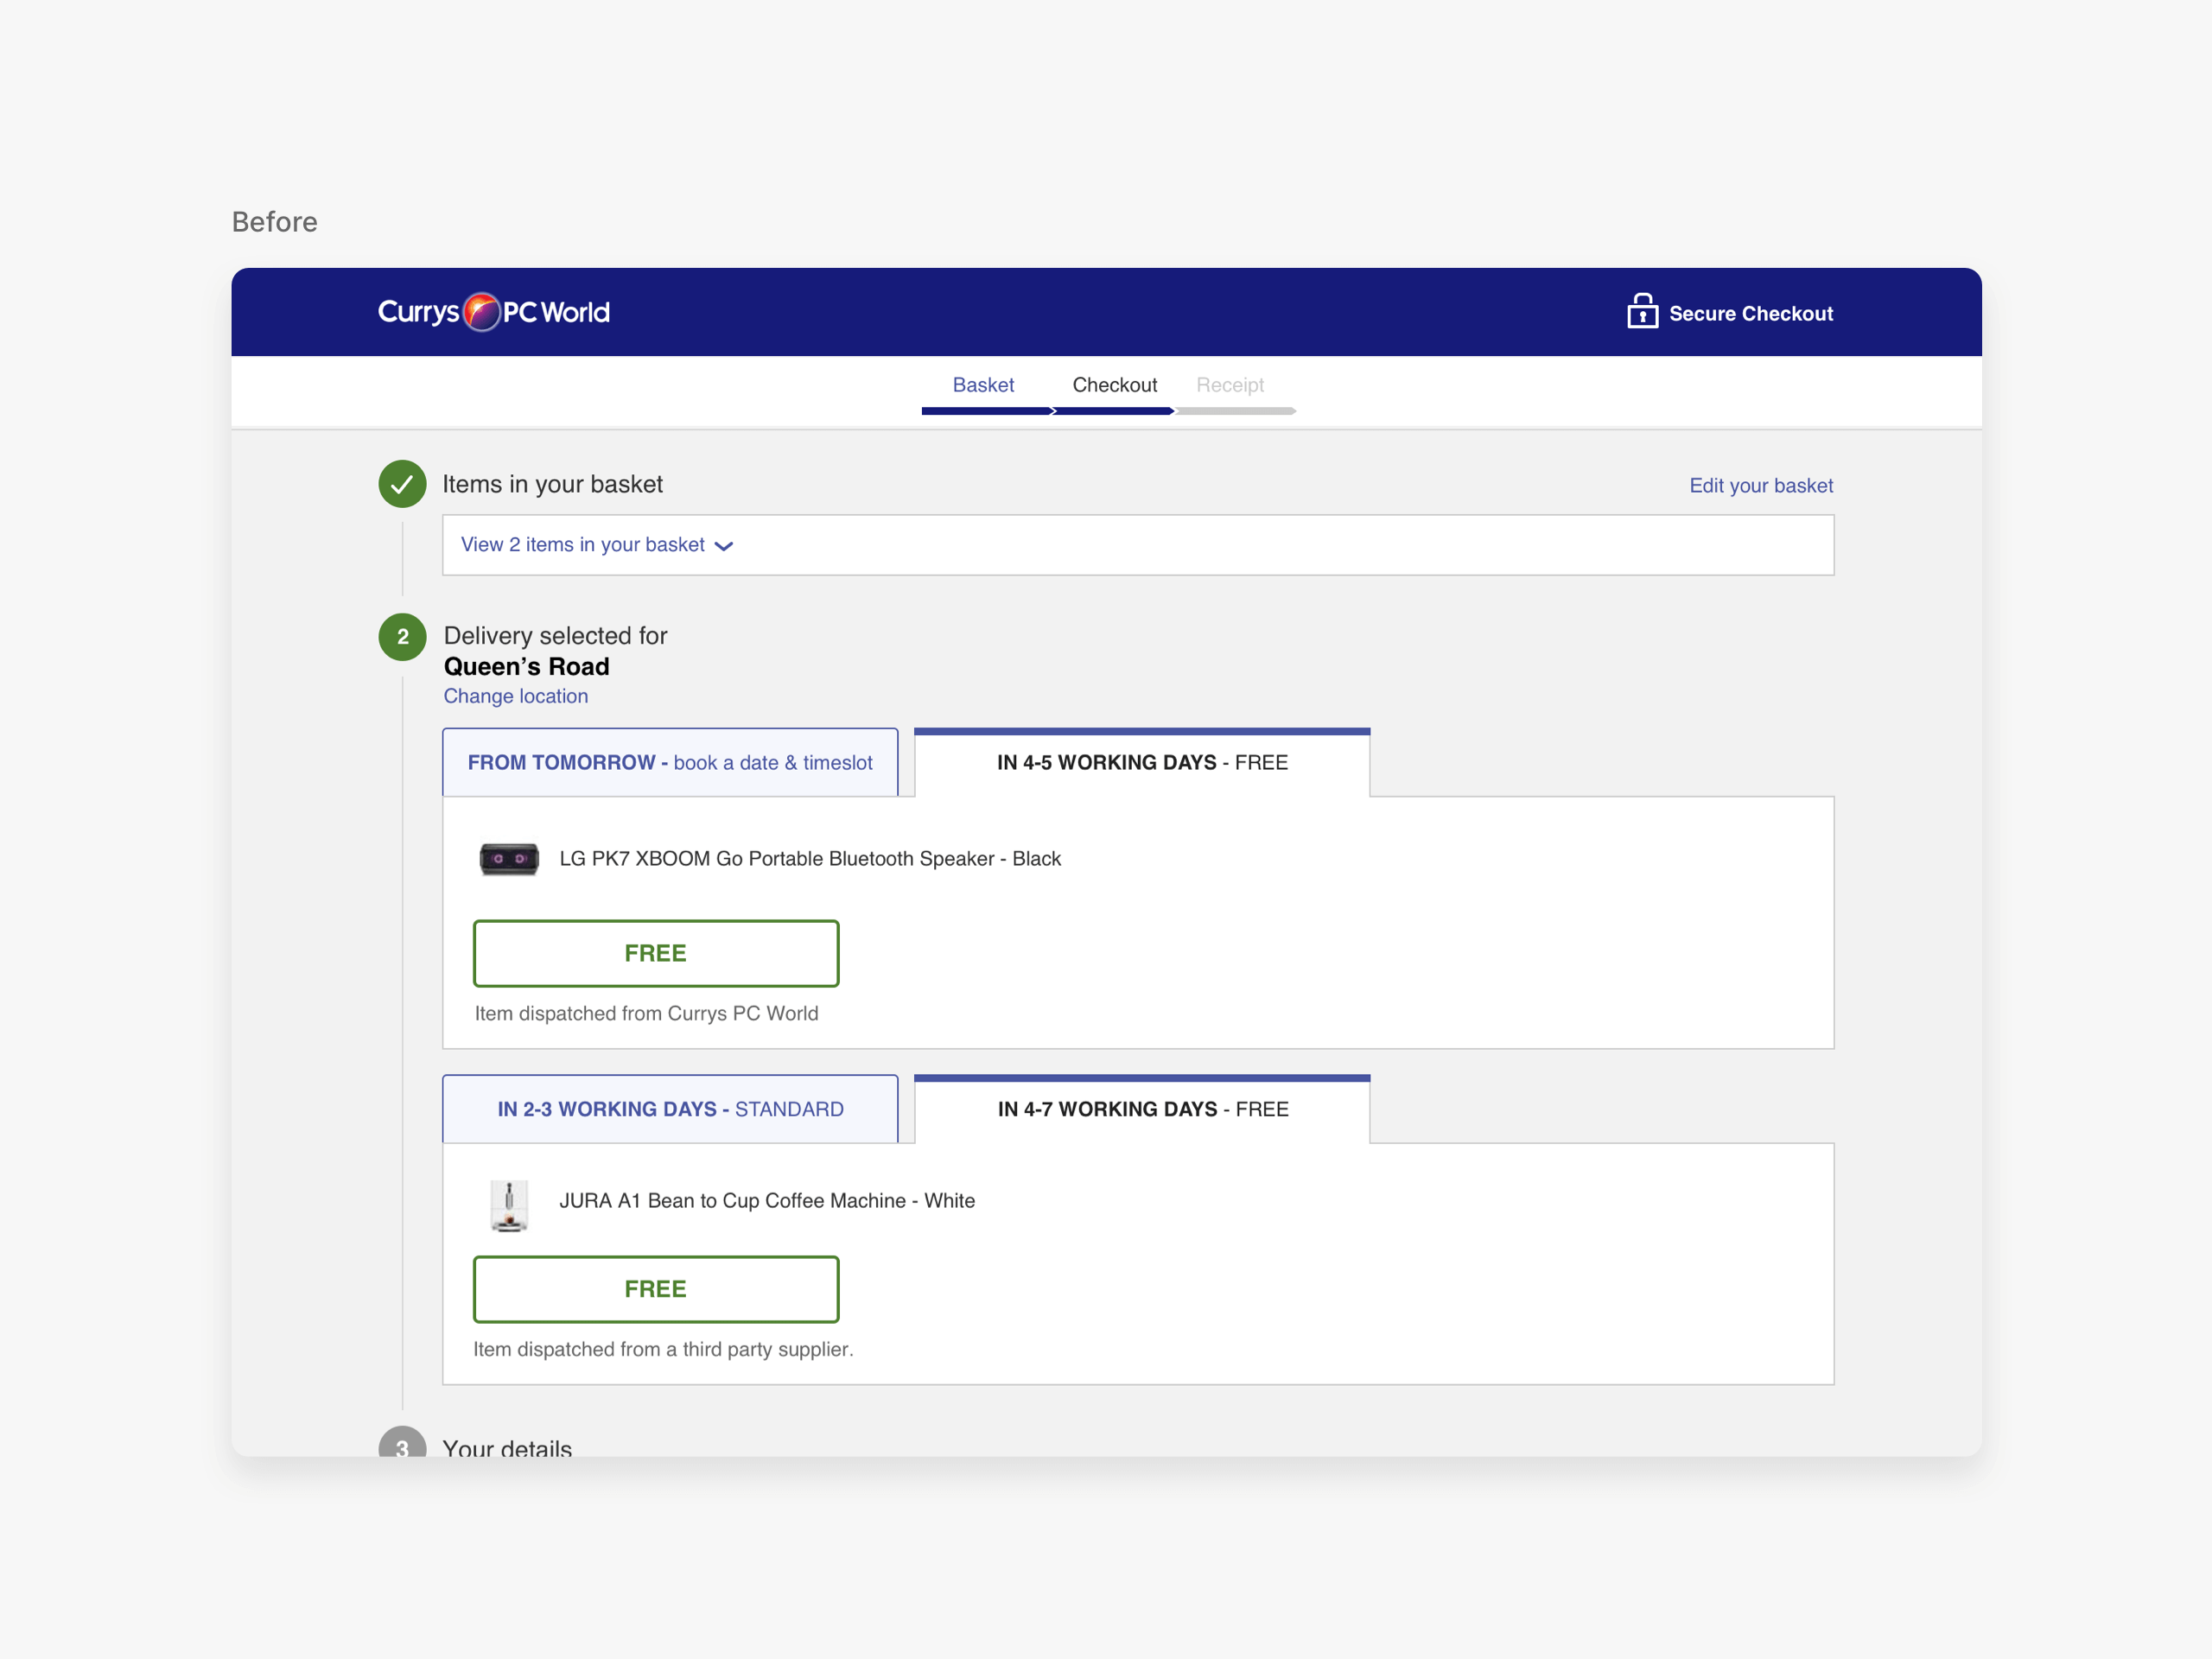
Task: Click the Queen's Road location text
Action: (526, 667)
